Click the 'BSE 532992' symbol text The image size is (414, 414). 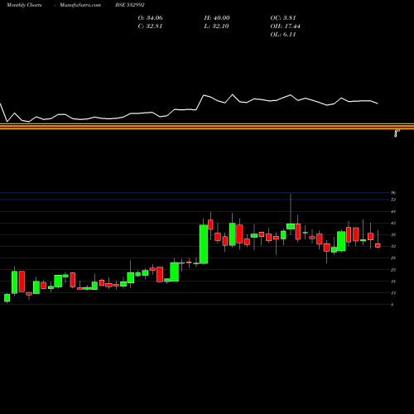(130, 5)
